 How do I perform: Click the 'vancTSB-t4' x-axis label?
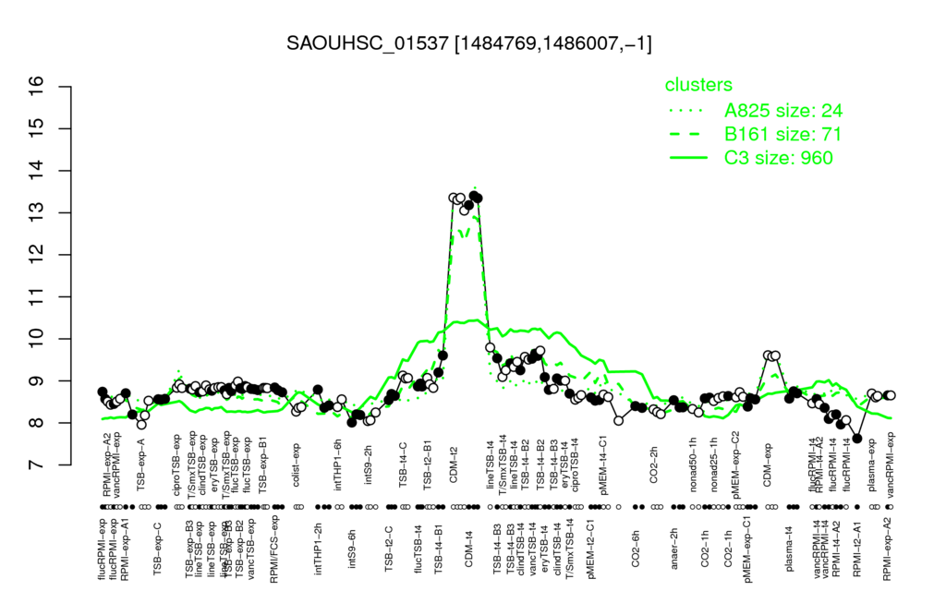coord(533,550)
